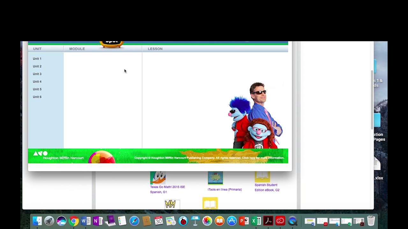Screen dimensions: 408x229
Task: Click the iTools en línea book thumbnail
Action: tap(215, 178)
